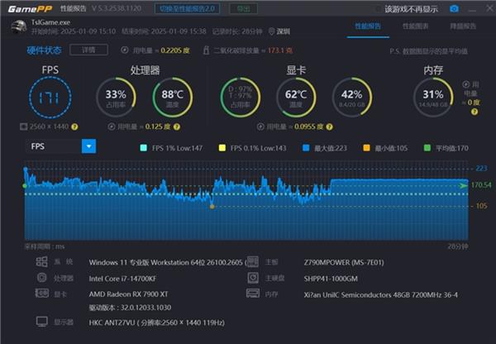This screenshot has width=496, height=344.
Task: Toggle the FPS 0.1% Low legend series
Action: [x=222, y=148]
